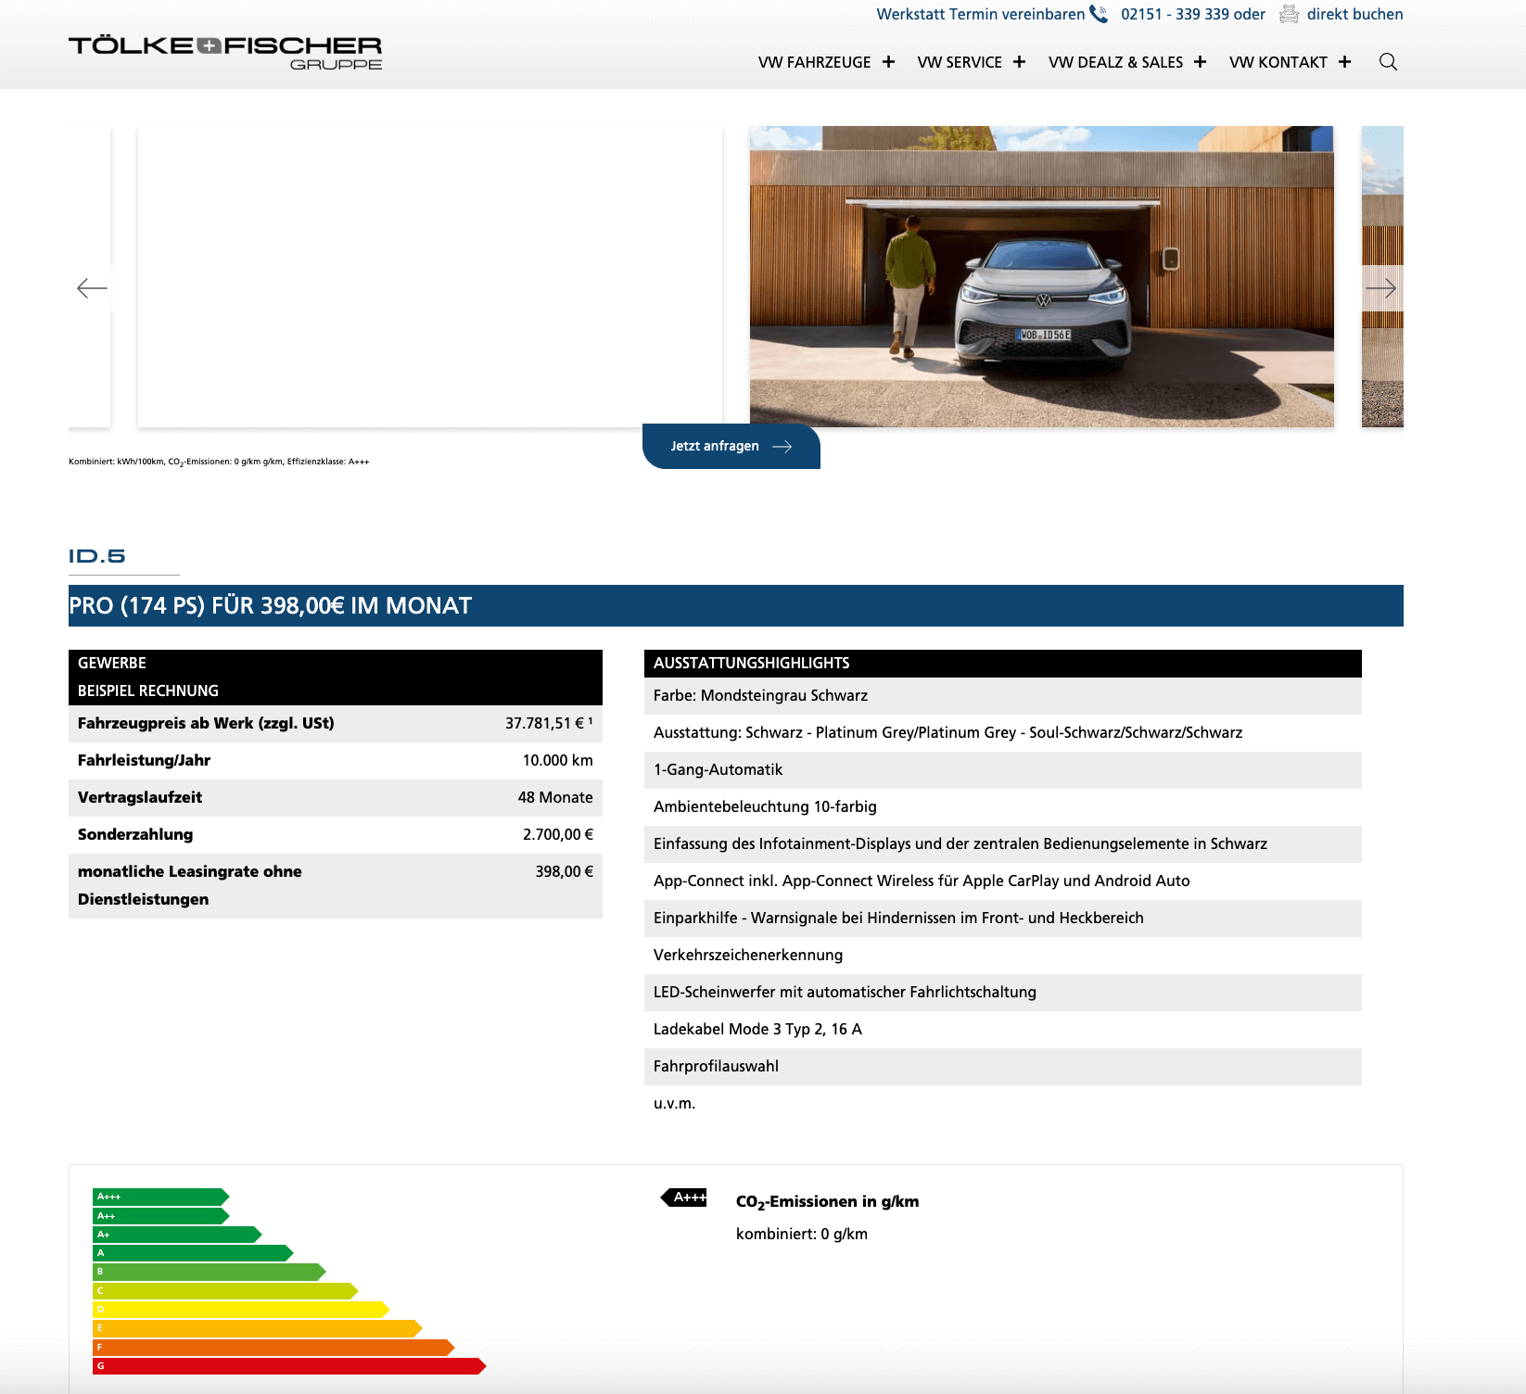Click the phone handset icon
The image size is (1526, 1394).
tap(1099, 14)
